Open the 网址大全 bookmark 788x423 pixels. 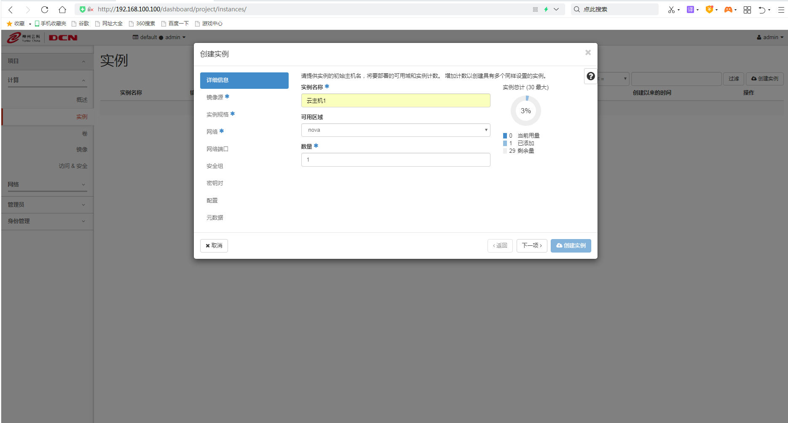coord(109,24)
